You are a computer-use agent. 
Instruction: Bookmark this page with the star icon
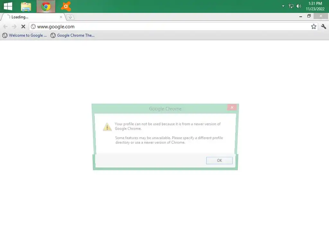click(x=314, y=26)
